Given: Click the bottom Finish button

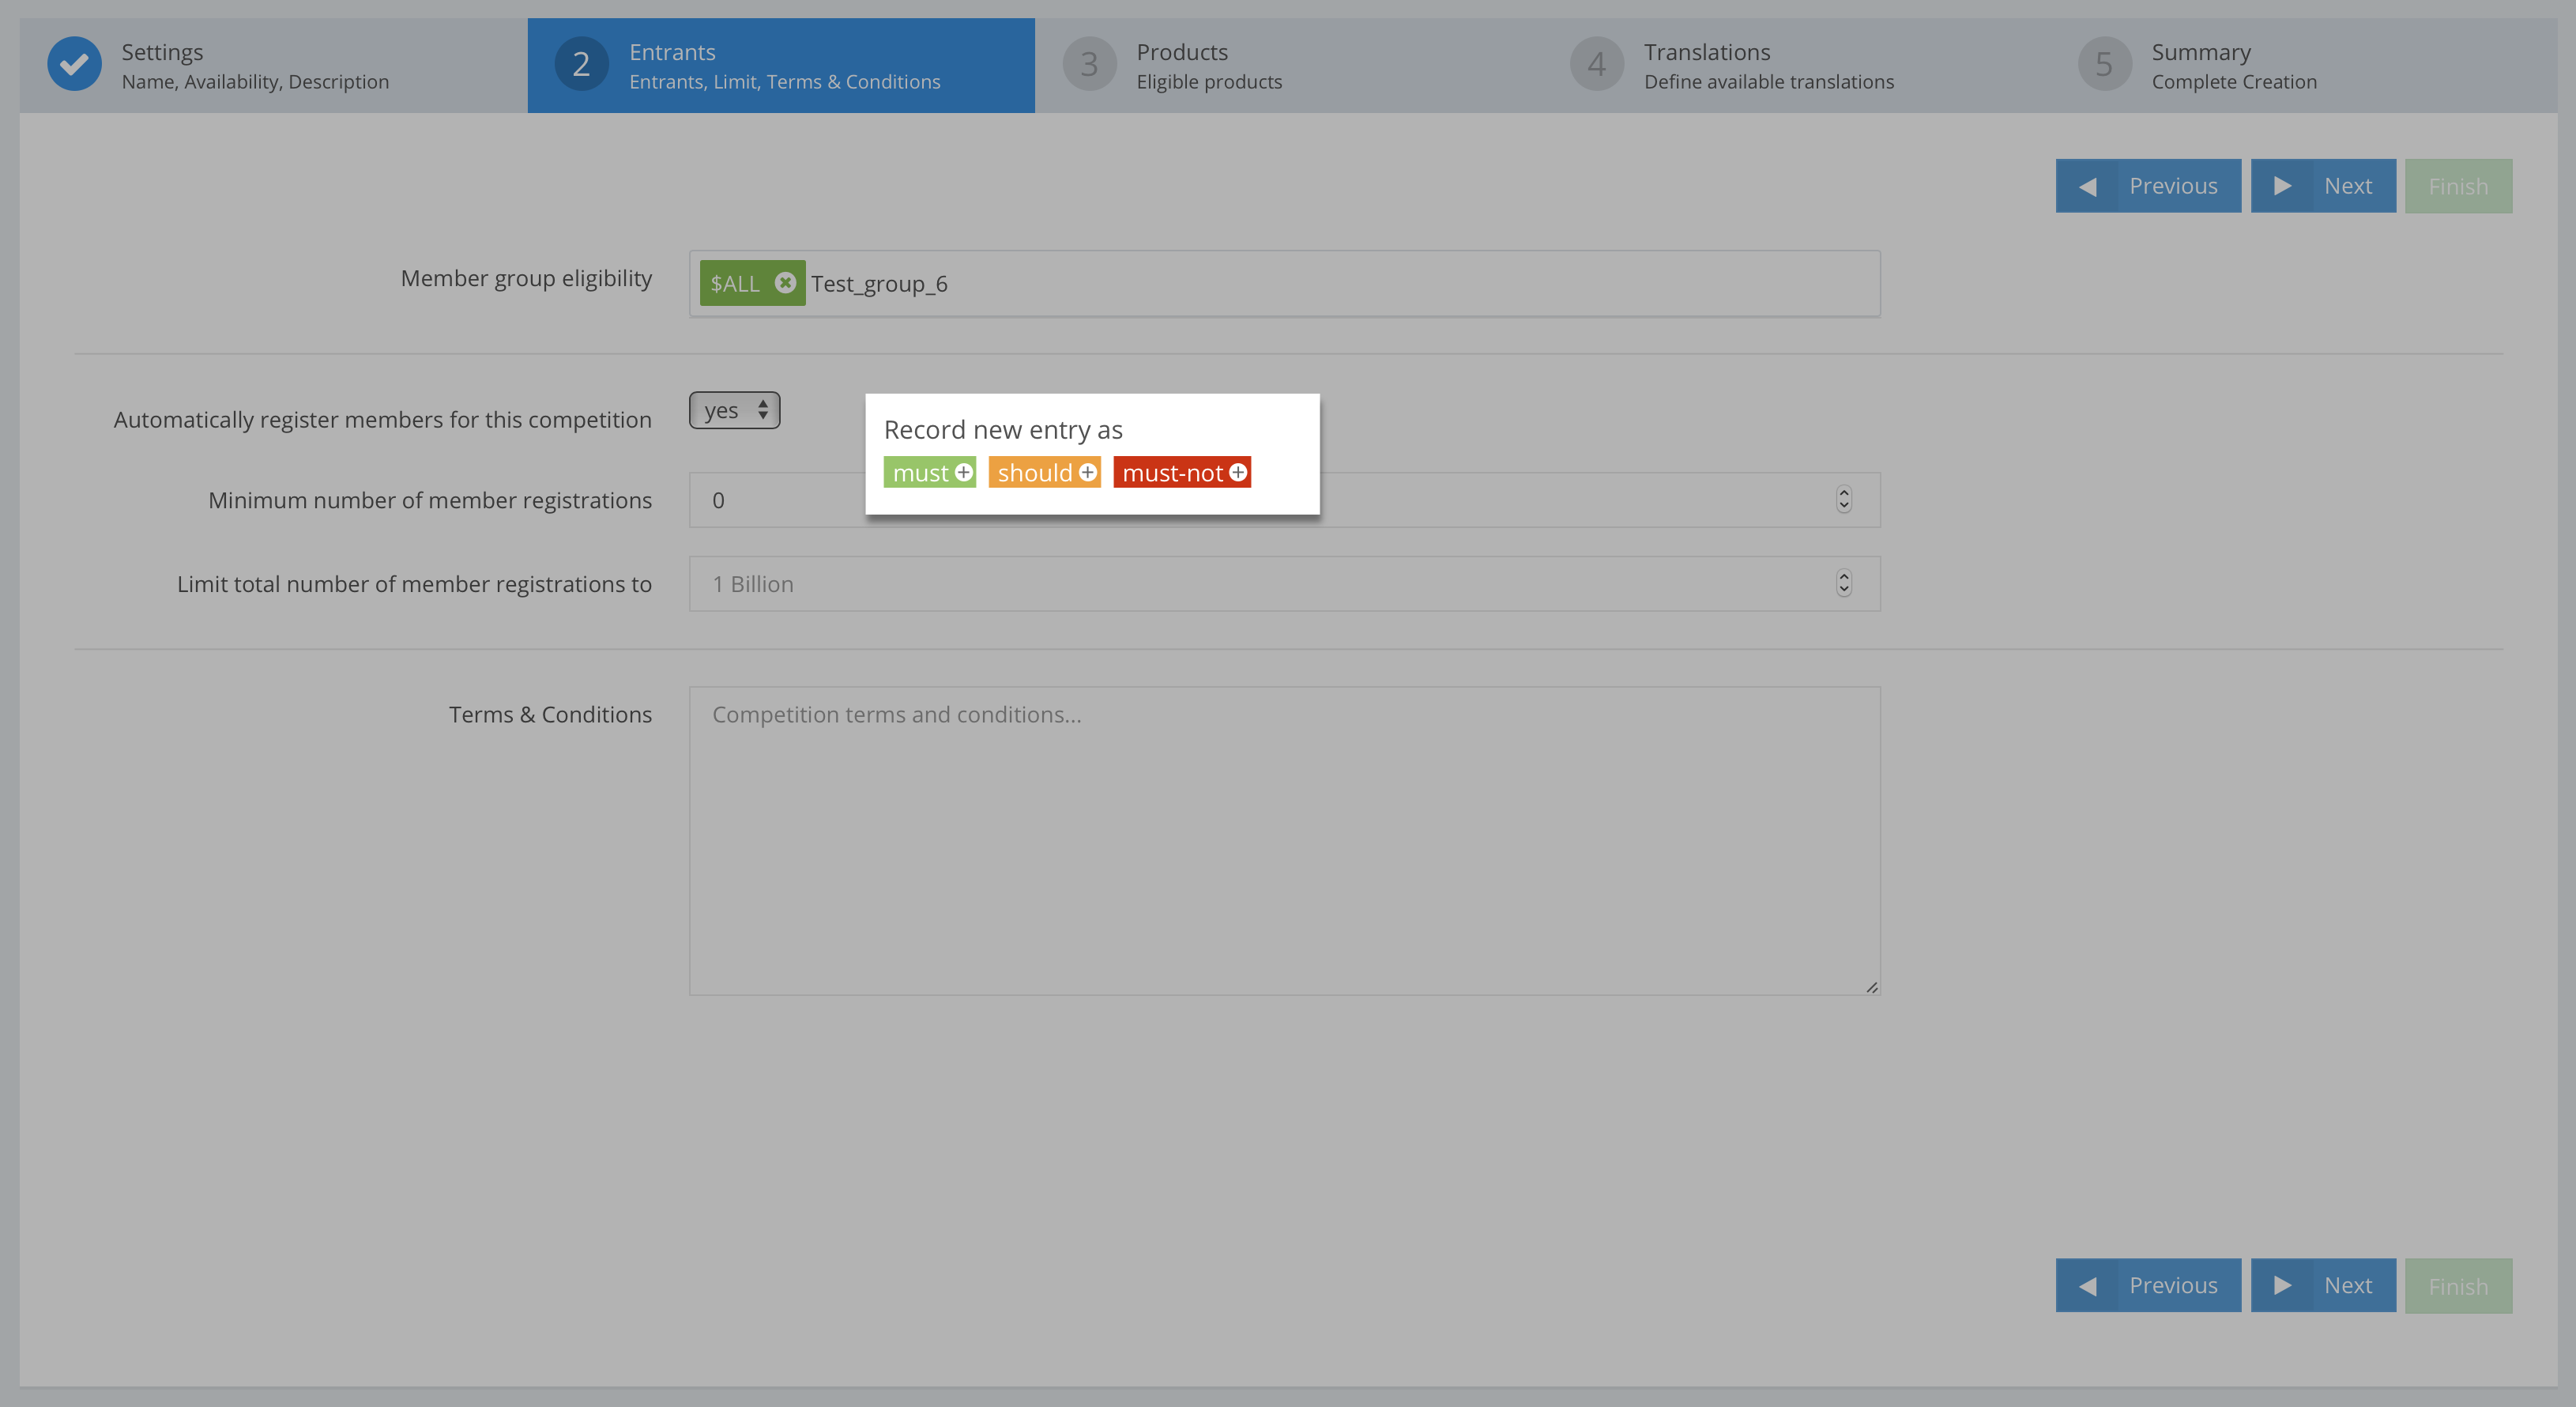Looking at the screenshot, I should pos(2458,1286).
